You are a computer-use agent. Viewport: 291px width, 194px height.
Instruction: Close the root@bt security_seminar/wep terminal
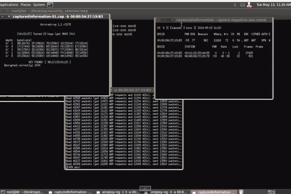[8, 11]
